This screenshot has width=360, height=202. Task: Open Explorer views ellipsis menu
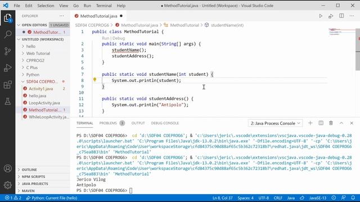point(62,16)
